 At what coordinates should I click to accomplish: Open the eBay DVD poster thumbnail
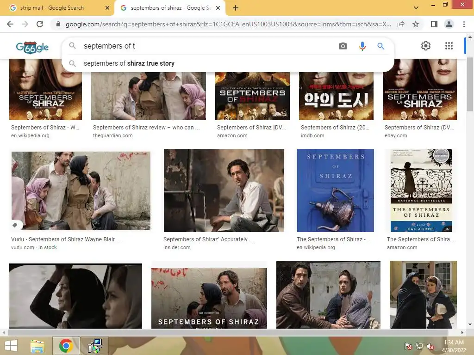tap(419, 89)
